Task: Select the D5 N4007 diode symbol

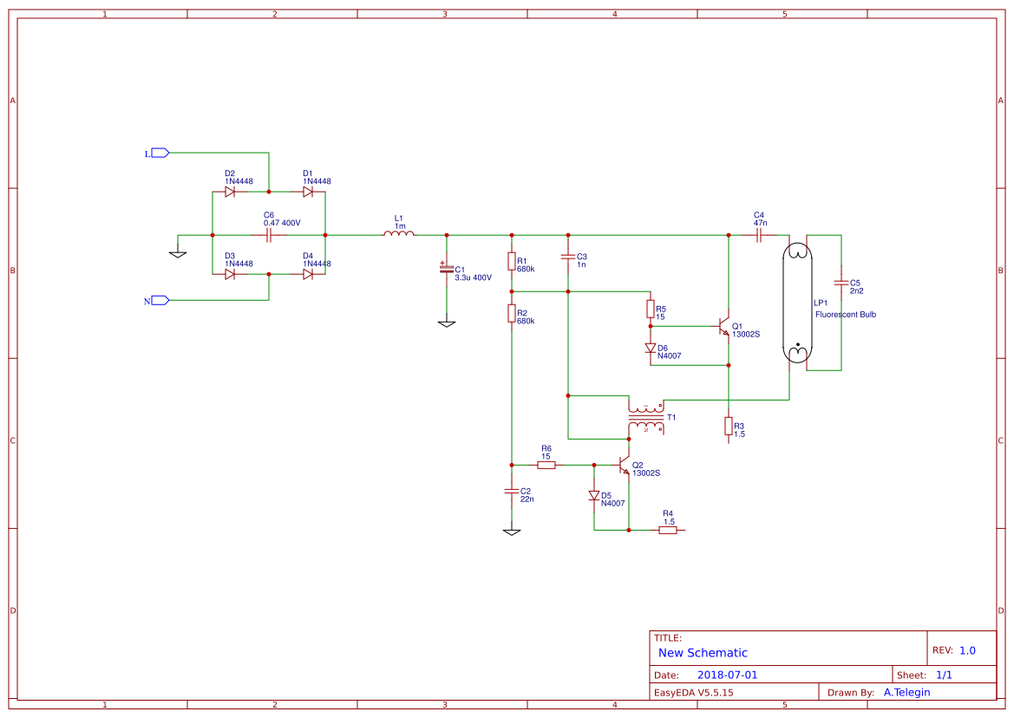Action: [x=593, y=495]
